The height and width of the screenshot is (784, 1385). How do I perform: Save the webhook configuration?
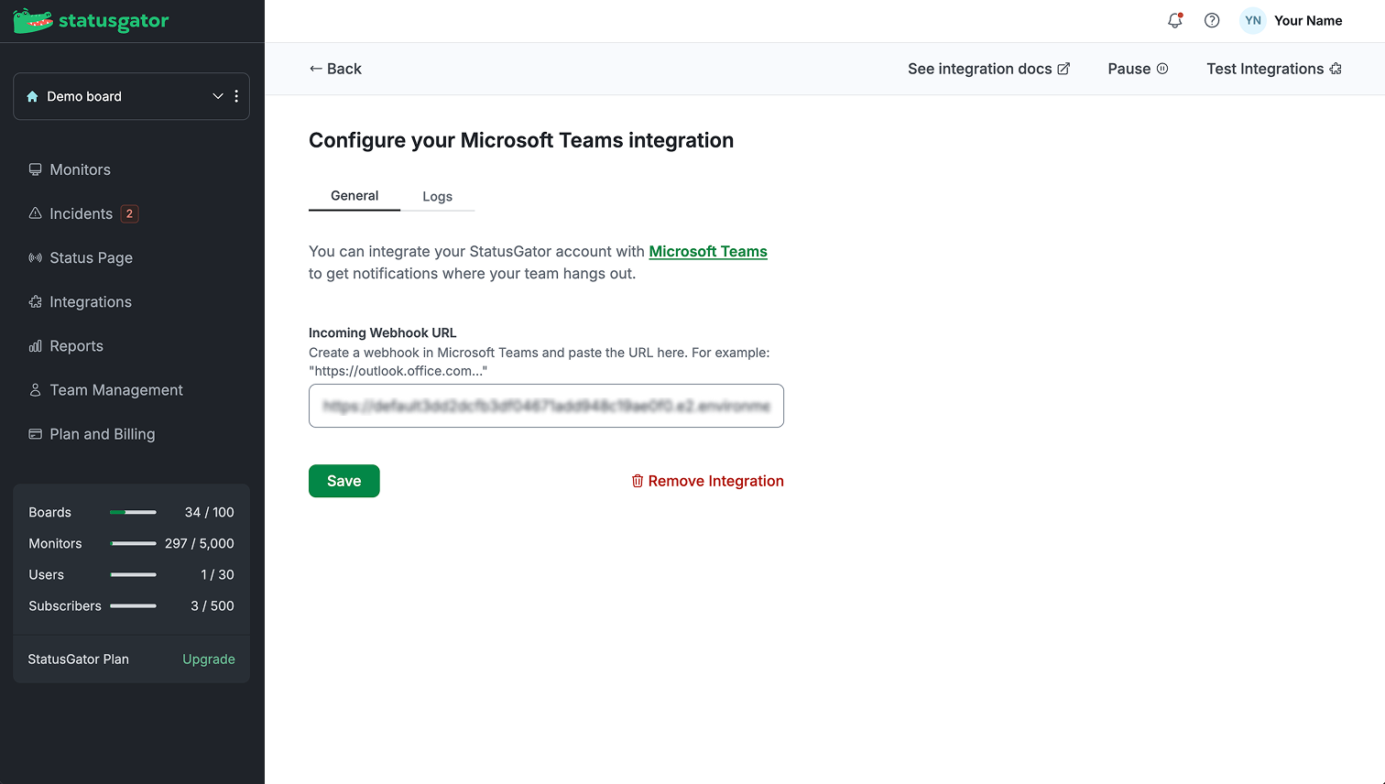coord(344,481)
